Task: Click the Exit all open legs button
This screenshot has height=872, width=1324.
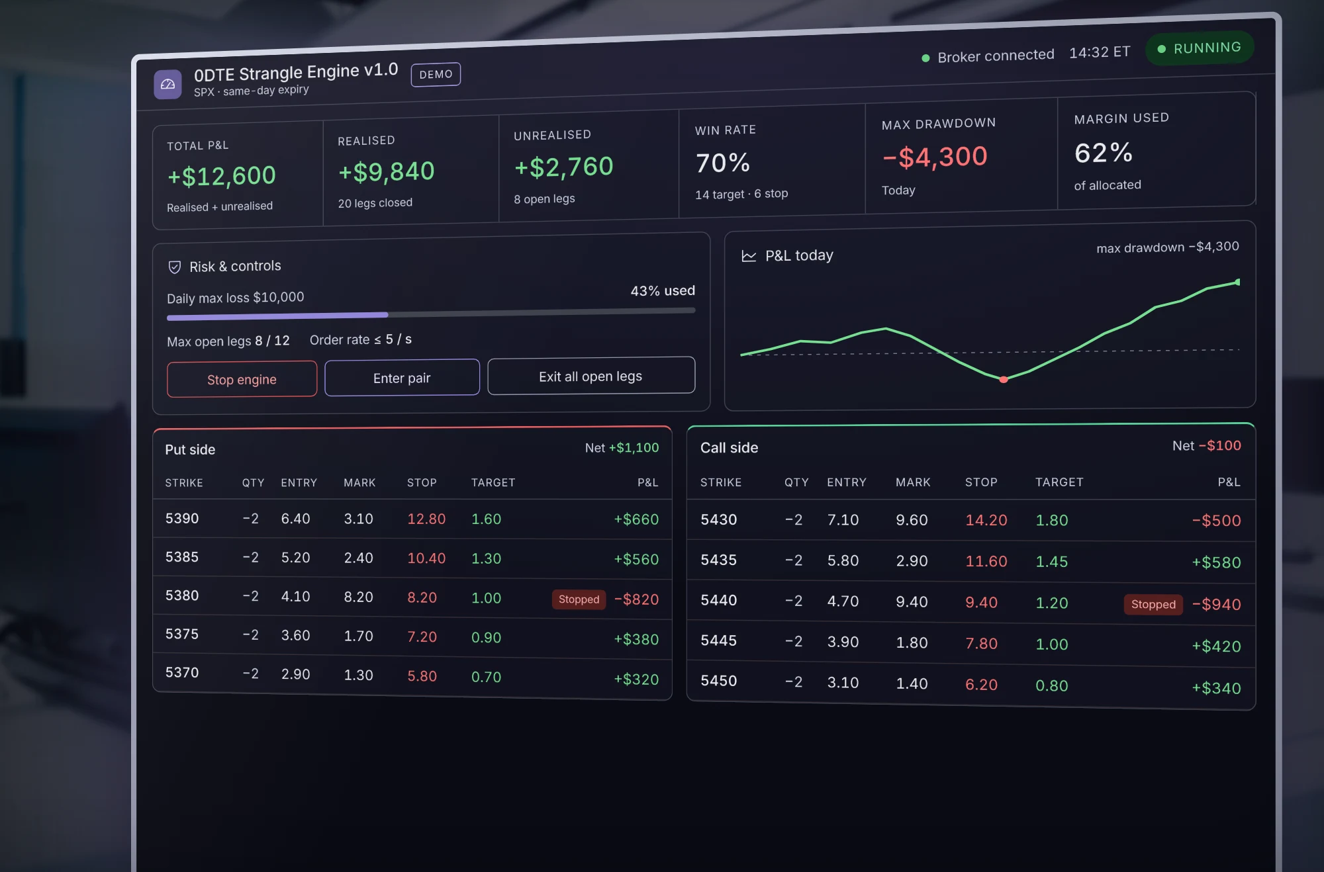Action: click(591, 376)
